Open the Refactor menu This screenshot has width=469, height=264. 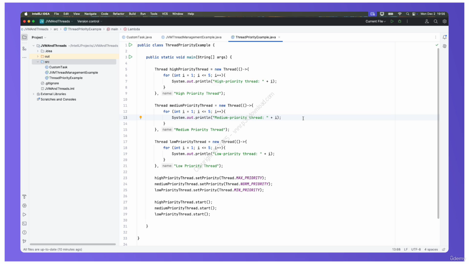click(x=118, y=14)
